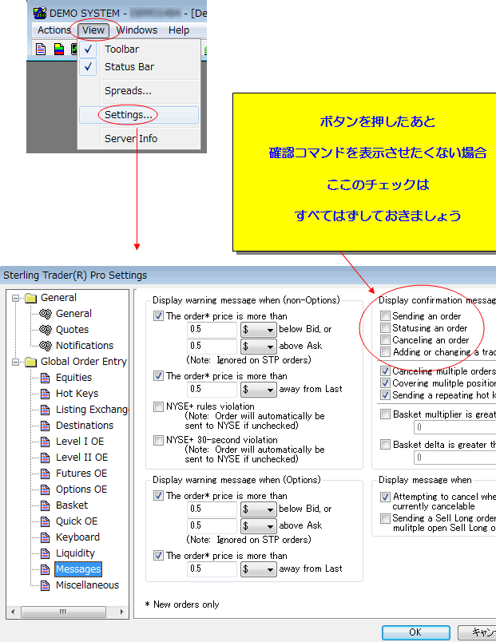Screen dimensions: 496x642
Task: Enable Sending an order confirmation
Action: (x=385, y=315)
